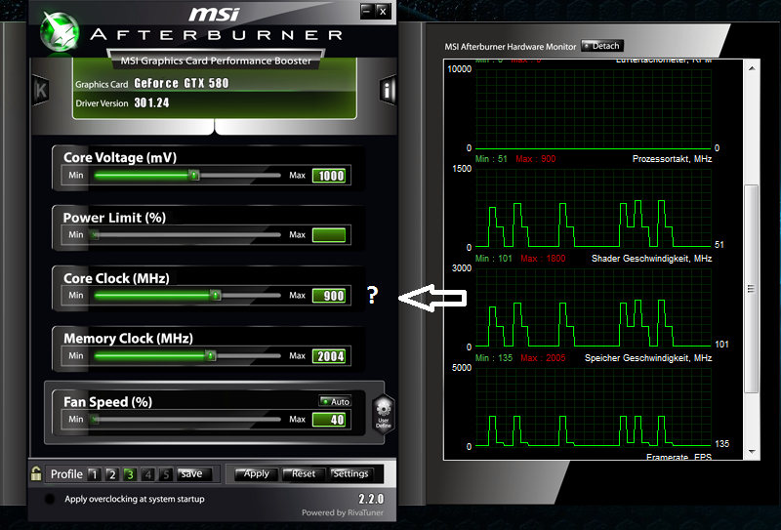Click the Powered by RivaTuner text
The image size is (781, 530).
343,512
